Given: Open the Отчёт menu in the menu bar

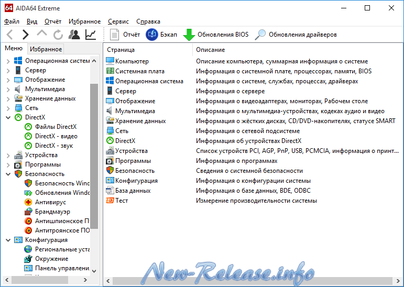Looking at the screenshot, I should point(53,21).
